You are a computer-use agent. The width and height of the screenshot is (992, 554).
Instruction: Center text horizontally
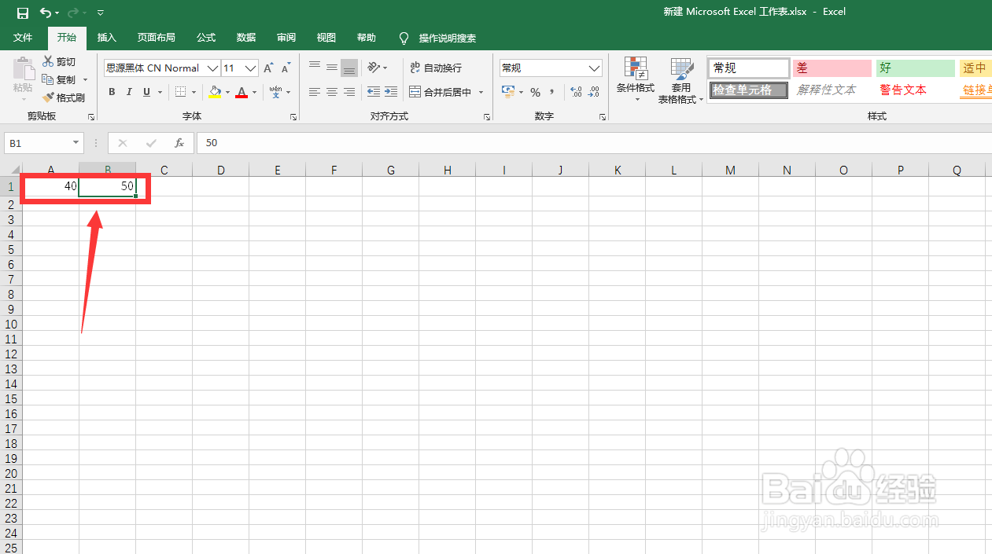(x=332, y=92)
